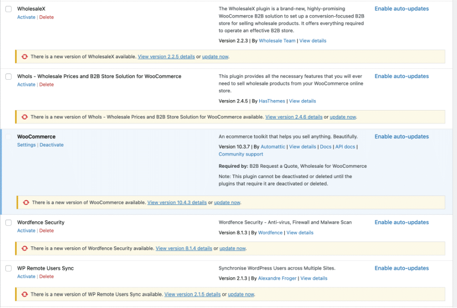Update WholesaleX now

click(215, 57)
